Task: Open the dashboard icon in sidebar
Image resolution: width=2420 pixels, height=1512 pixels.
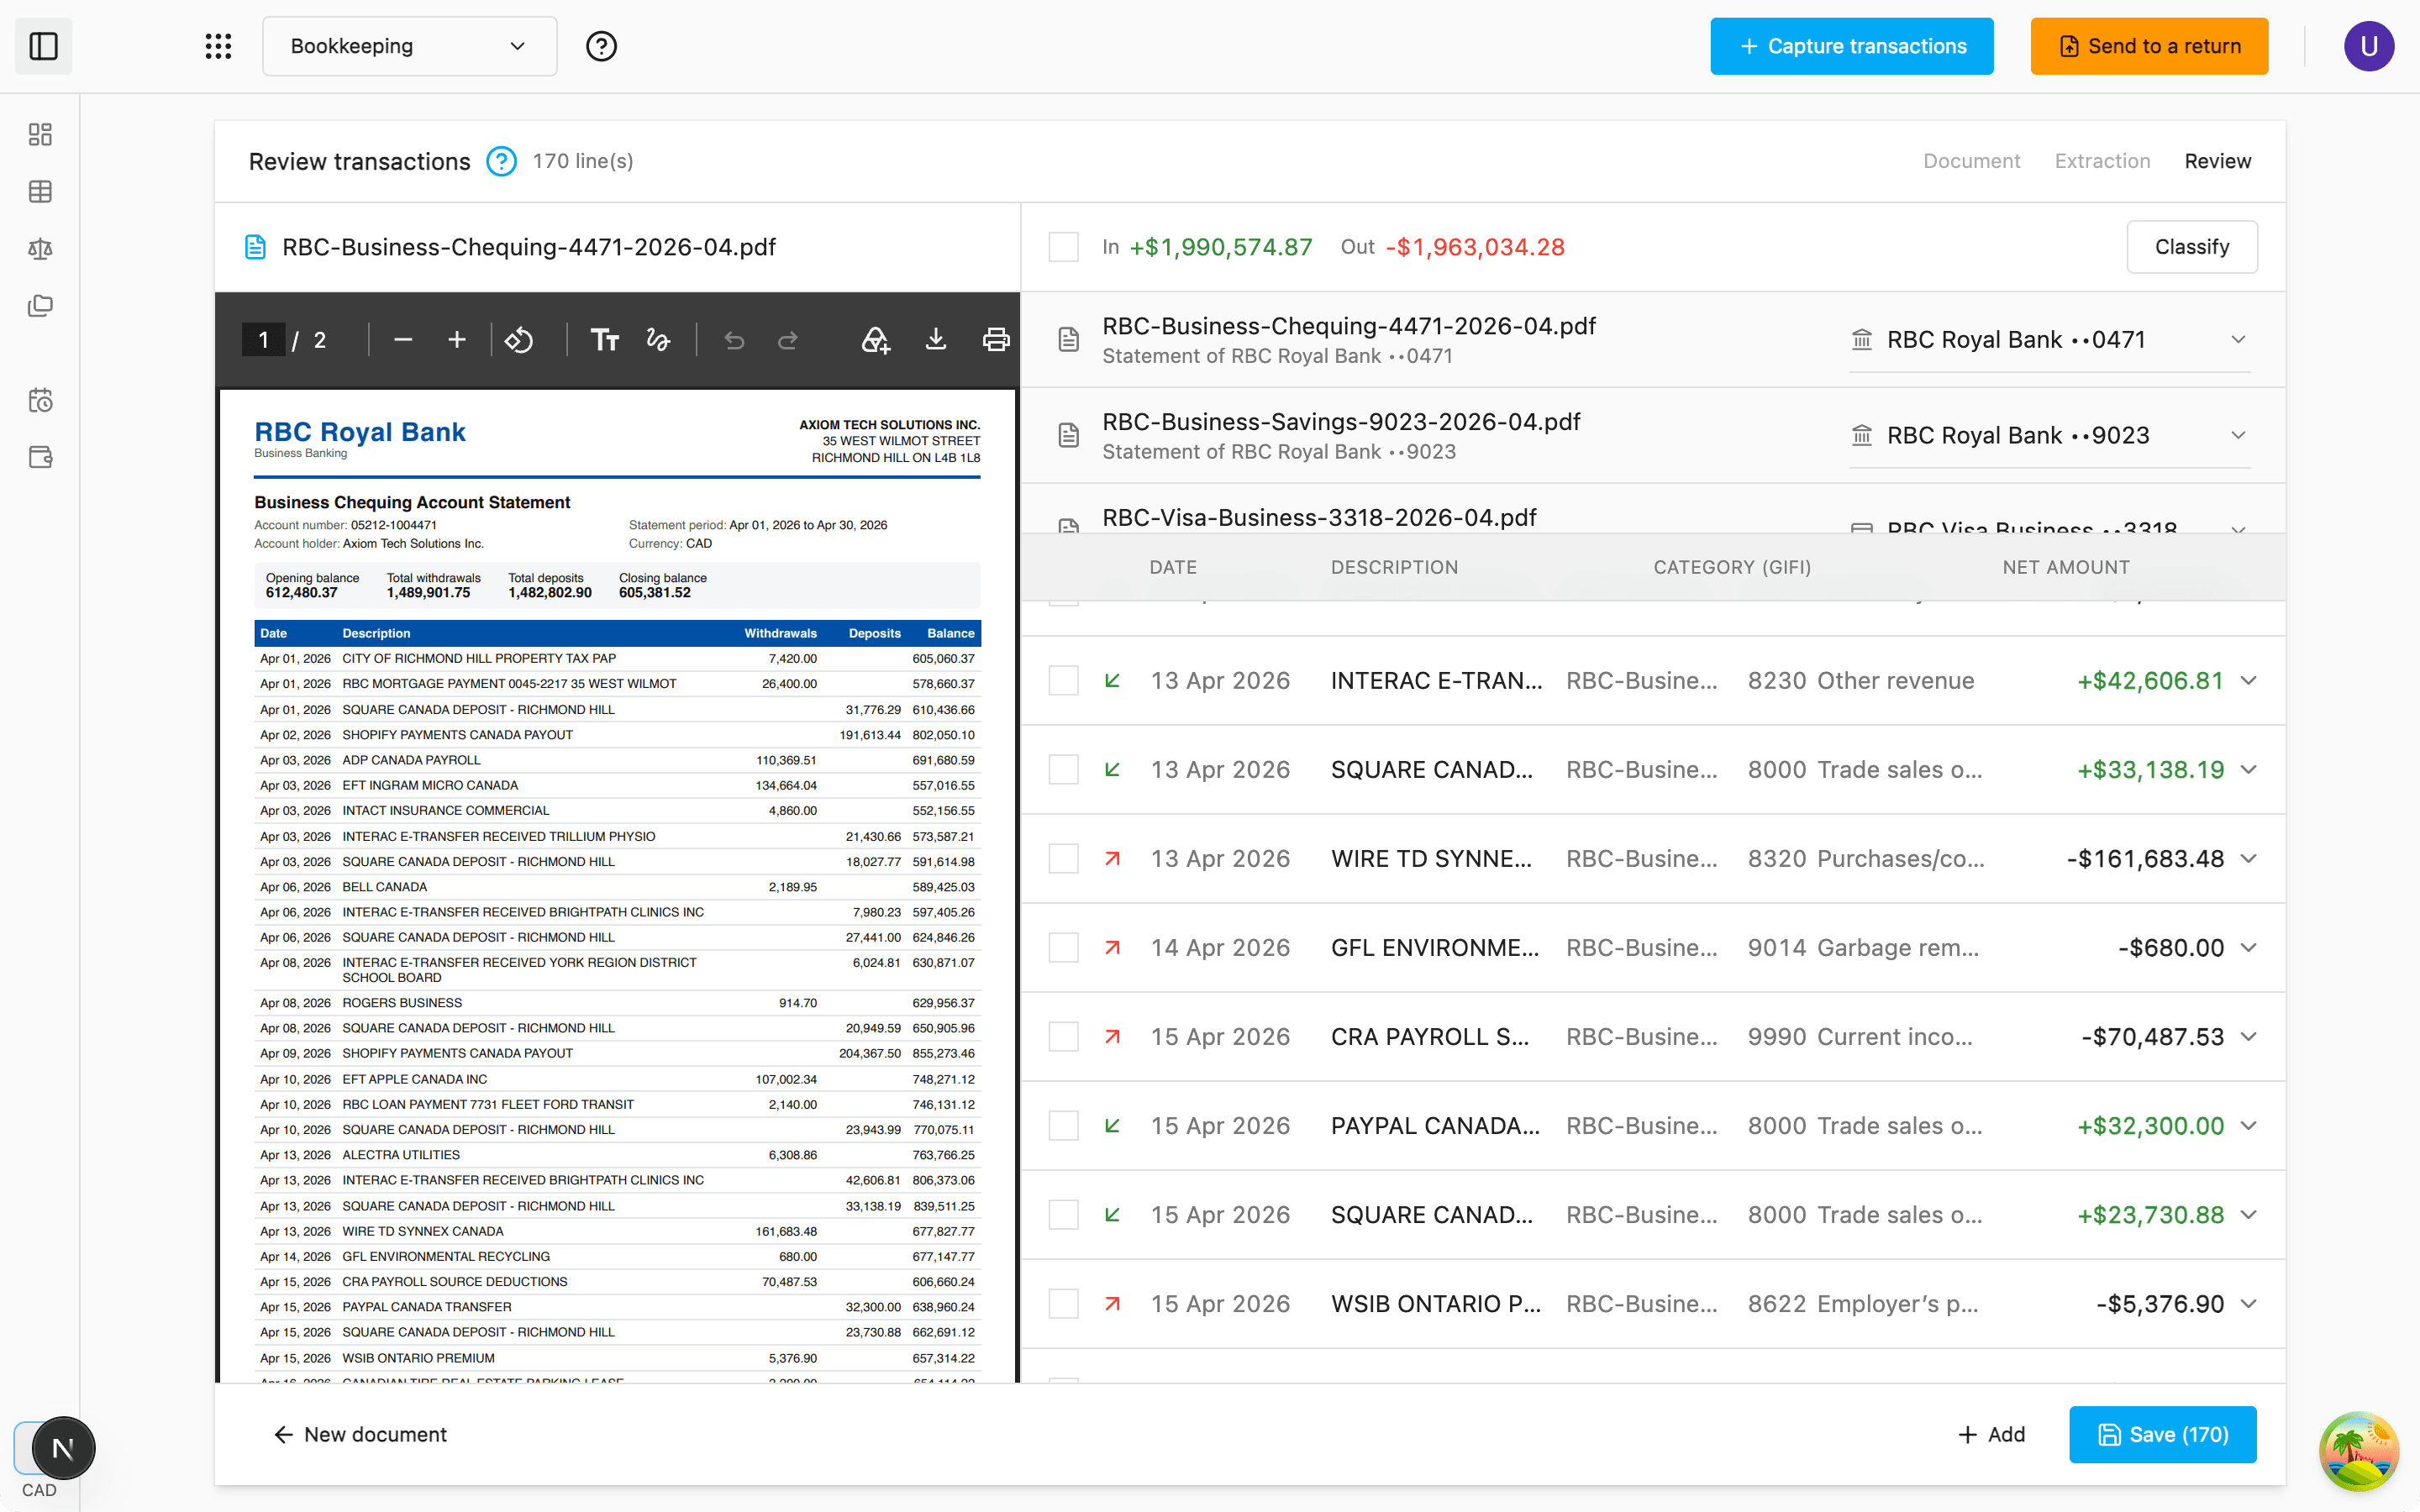Action: (x=40, y=134)
